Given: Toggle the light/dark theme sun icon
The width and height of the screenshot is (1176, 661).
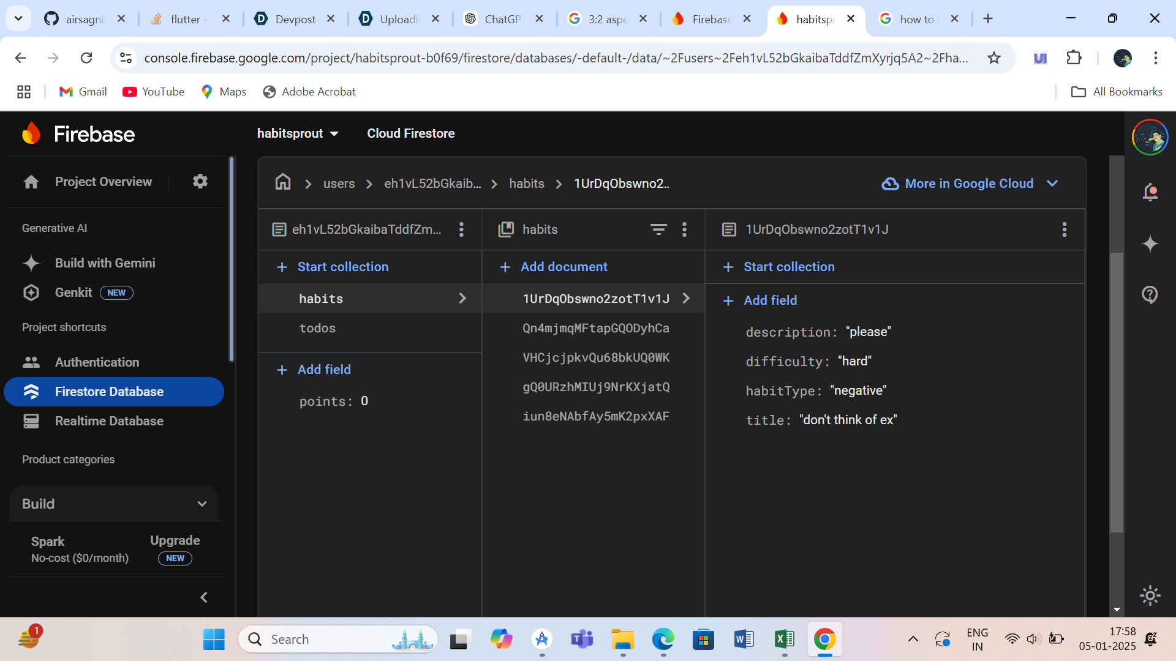Looking at the screenshot, I should 1150,595.
